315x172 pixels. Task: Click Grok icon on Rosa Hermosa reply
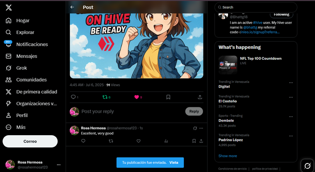coord(195,128)
